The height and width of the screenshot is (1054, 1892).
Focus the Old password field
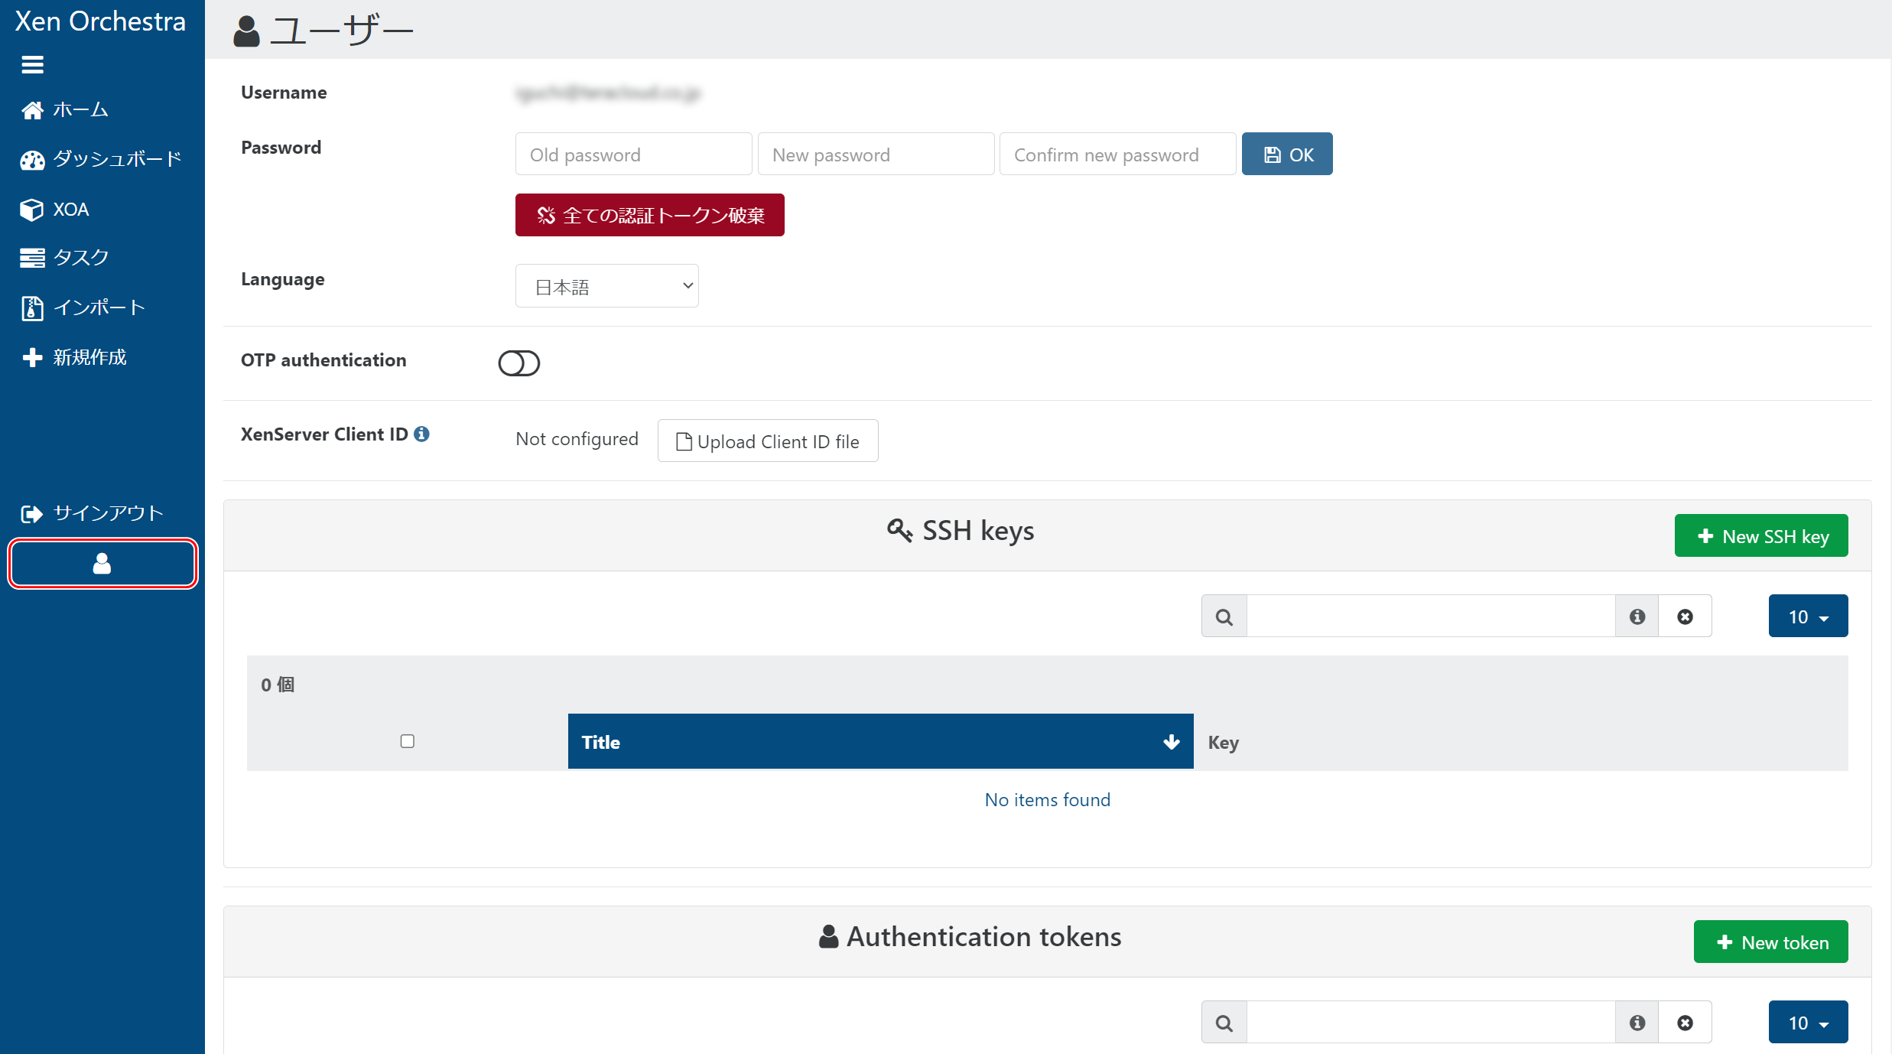tap(633, 155)
